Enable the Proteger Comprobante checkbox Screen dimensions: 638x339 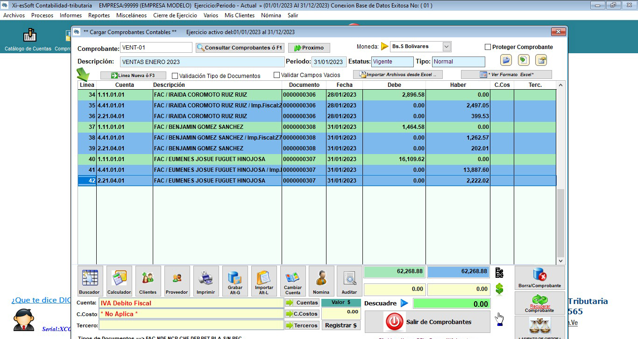pyautogui.click(x=488, y=47)
